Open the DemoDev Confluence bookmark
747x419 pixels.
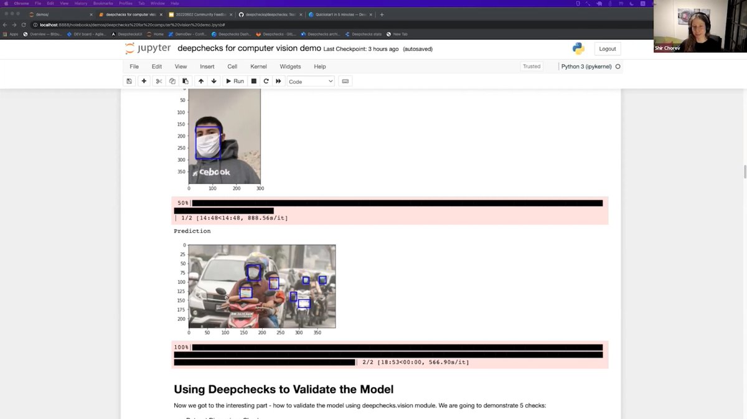tap(187, 34)
